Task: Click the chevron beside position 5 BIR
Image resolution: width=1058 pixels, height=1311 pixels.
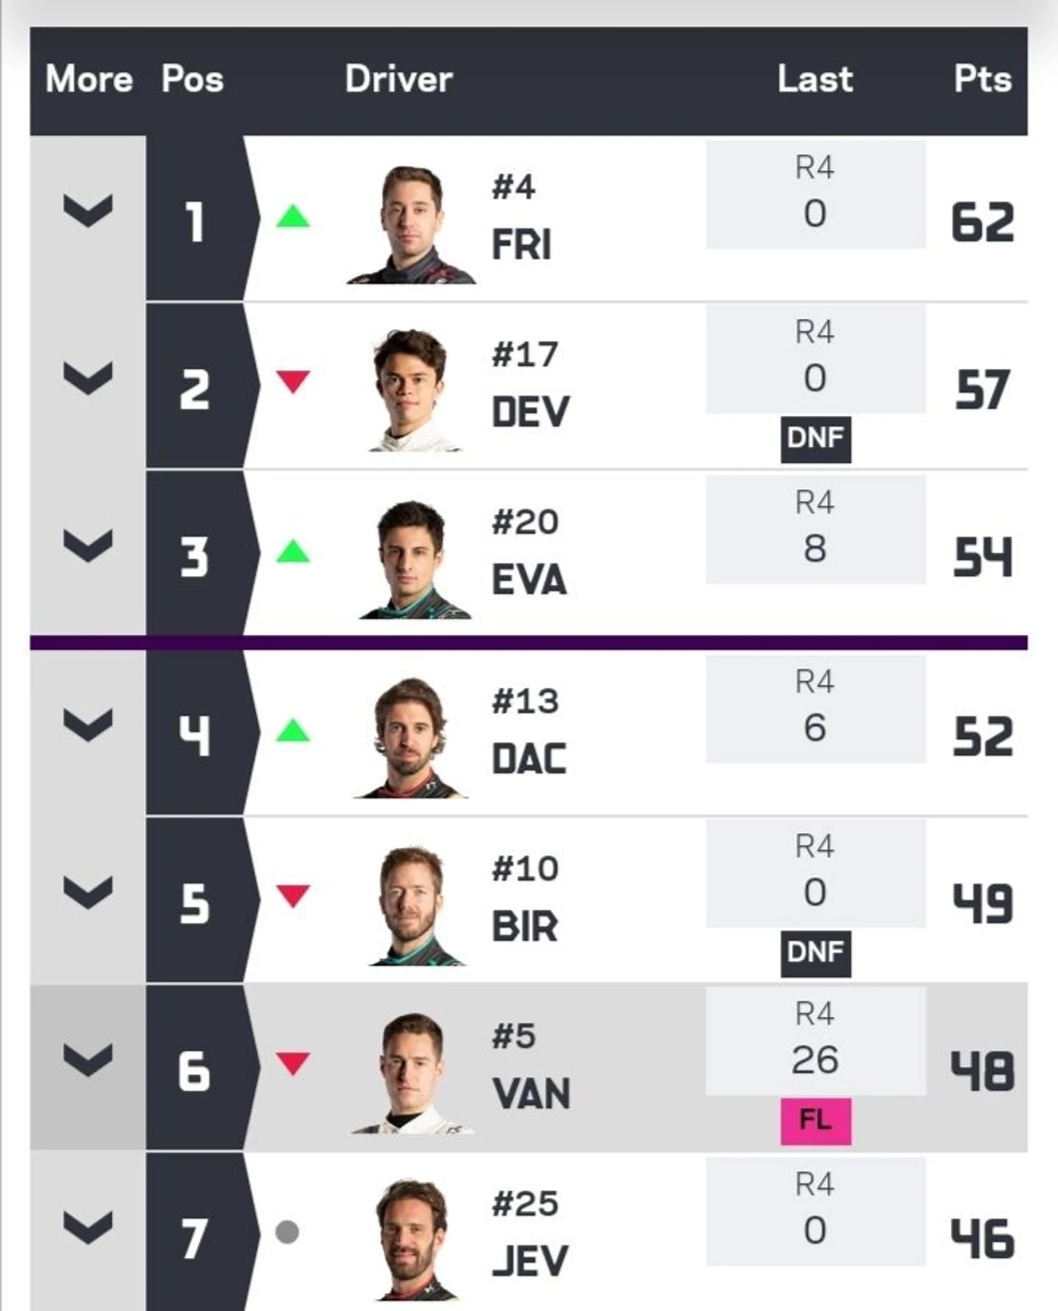Action: [88, 891]
